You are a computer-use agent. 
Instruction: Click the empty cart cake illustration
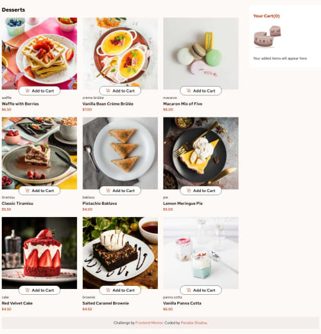click(267, 37)
